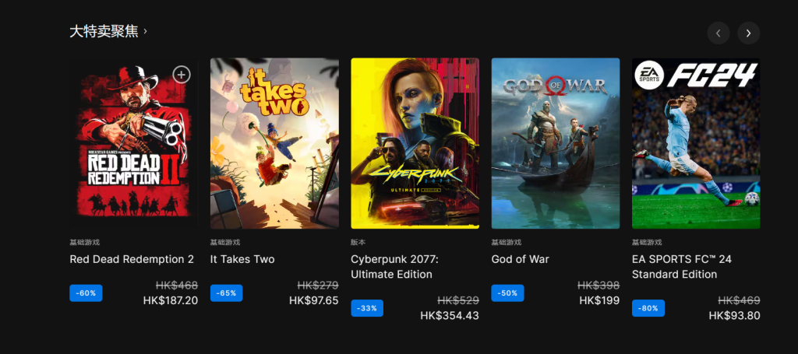Show next carousel page with right arrow

click(749, 33)
